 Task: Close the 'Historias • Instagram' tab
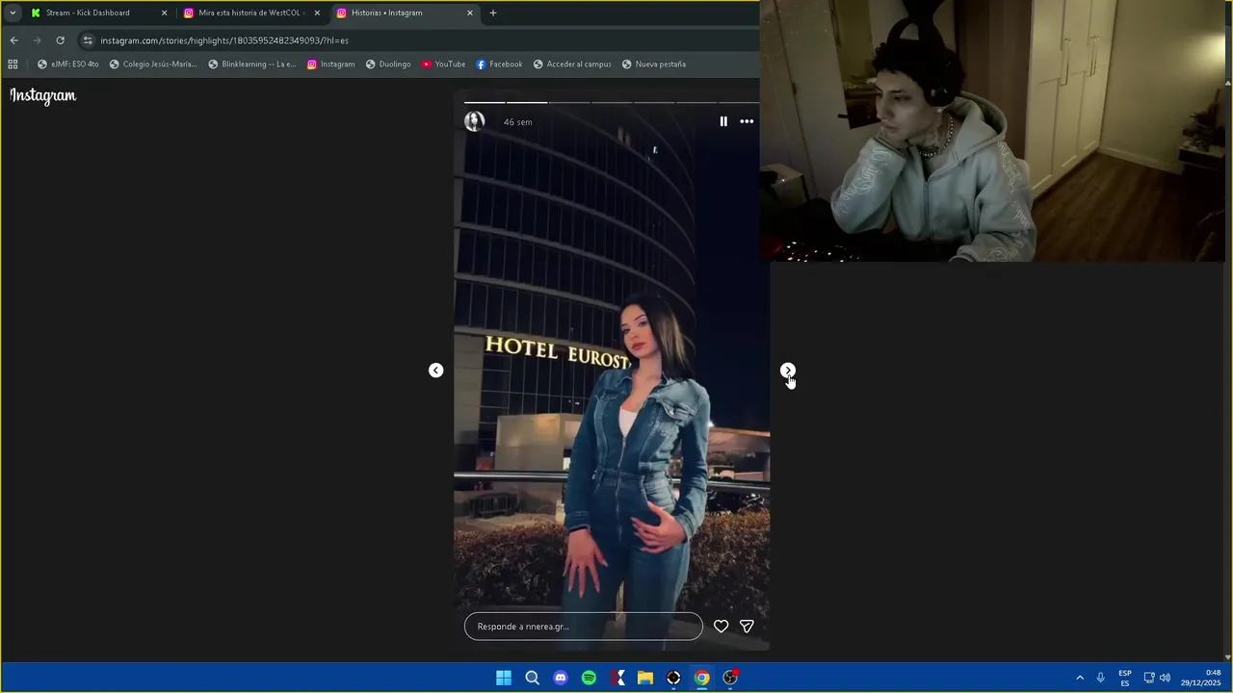coord(470,13)
